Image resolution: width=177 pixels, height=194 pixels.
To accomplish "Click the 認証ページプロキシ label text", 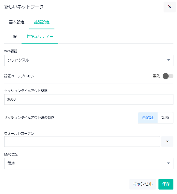I will (x=19, y=76).
